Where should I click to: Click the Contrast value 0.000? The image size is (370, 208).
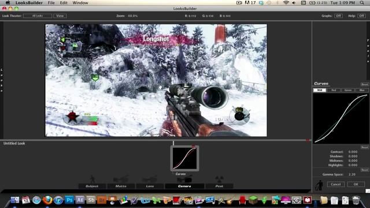point(353,151)
